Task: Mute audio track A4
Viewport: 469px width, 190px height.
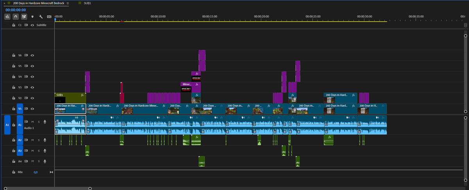Action: pyautogui.click(x=32, y=161)
